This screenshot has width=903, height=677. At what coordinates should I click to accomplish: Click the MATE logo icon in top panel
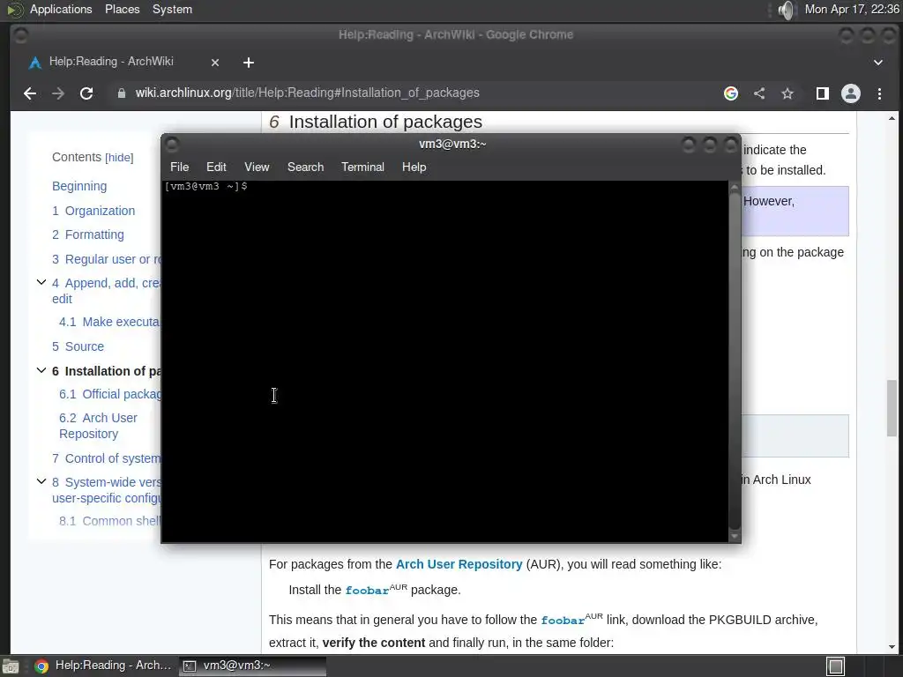point(14,10)
